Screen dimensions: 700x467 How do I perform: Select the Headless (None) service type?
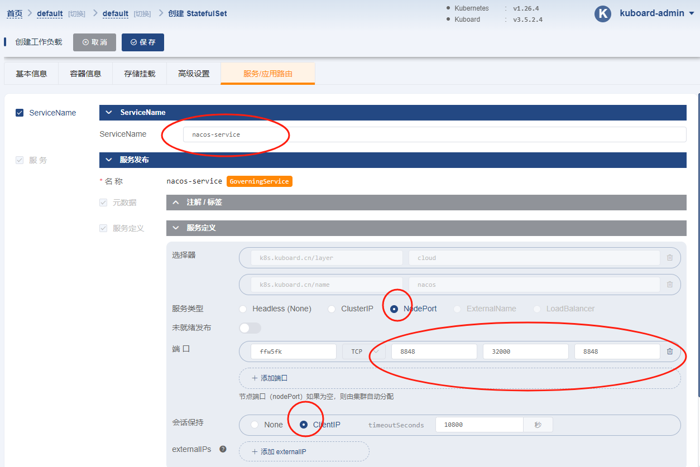click(243, 309)
